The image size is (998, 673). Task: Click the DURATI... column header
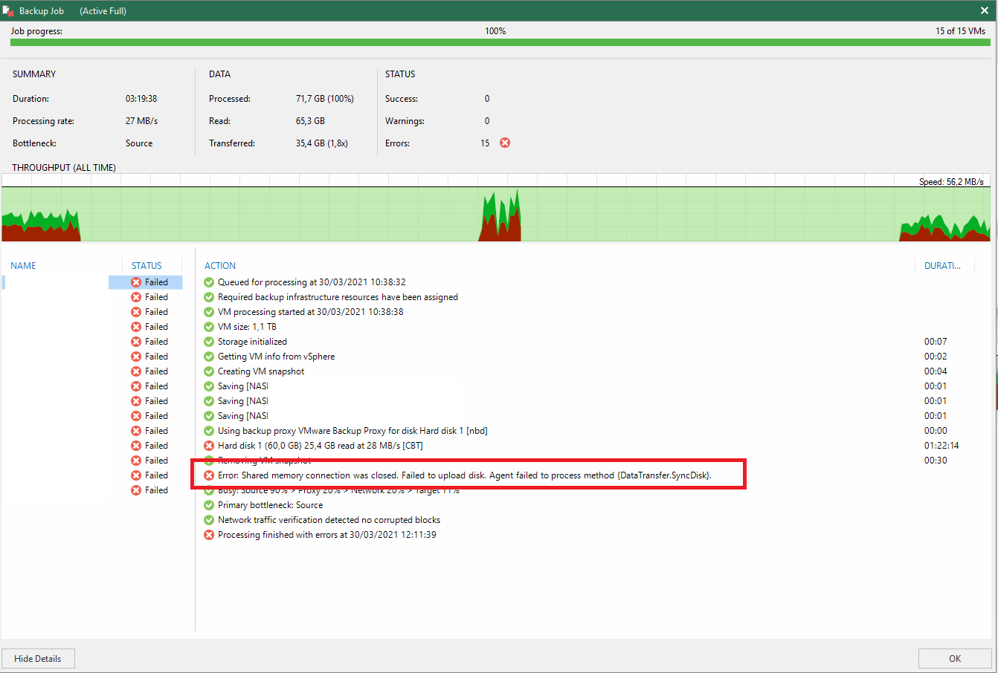(942, 265)
